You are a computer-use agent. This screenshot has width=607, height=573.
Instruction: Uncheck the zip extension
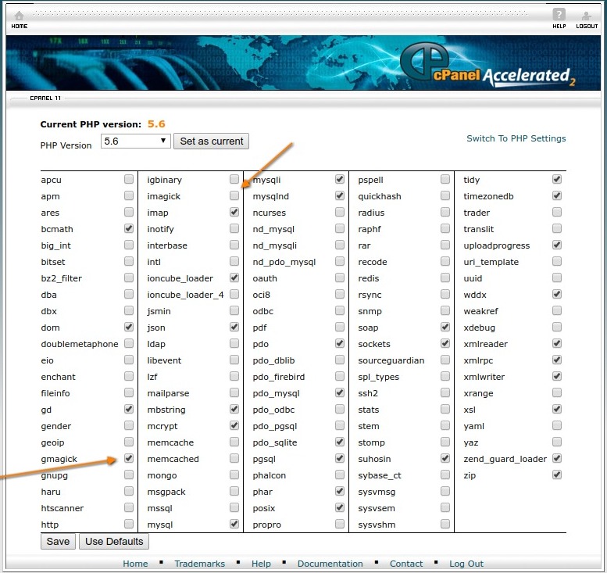tap(557, 475)
